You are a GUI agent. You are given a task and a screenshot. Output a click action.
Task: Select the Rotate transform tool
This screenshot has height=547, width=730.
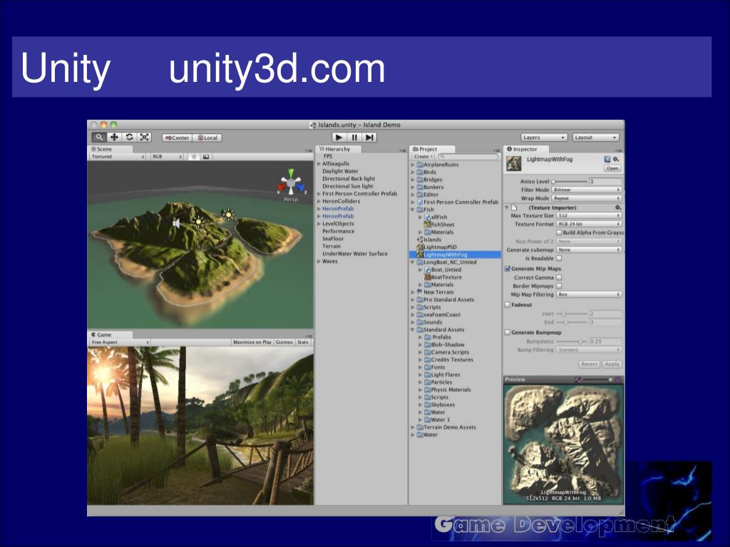129,137
